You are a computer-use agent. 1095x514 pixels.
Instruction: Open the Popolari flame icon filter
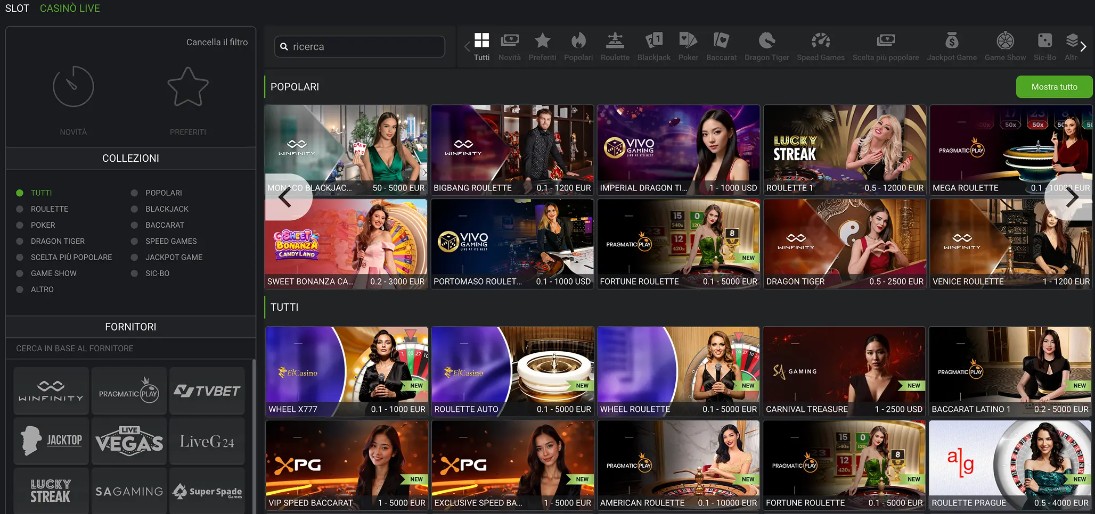pyautogui.click(x=578, y=42)
